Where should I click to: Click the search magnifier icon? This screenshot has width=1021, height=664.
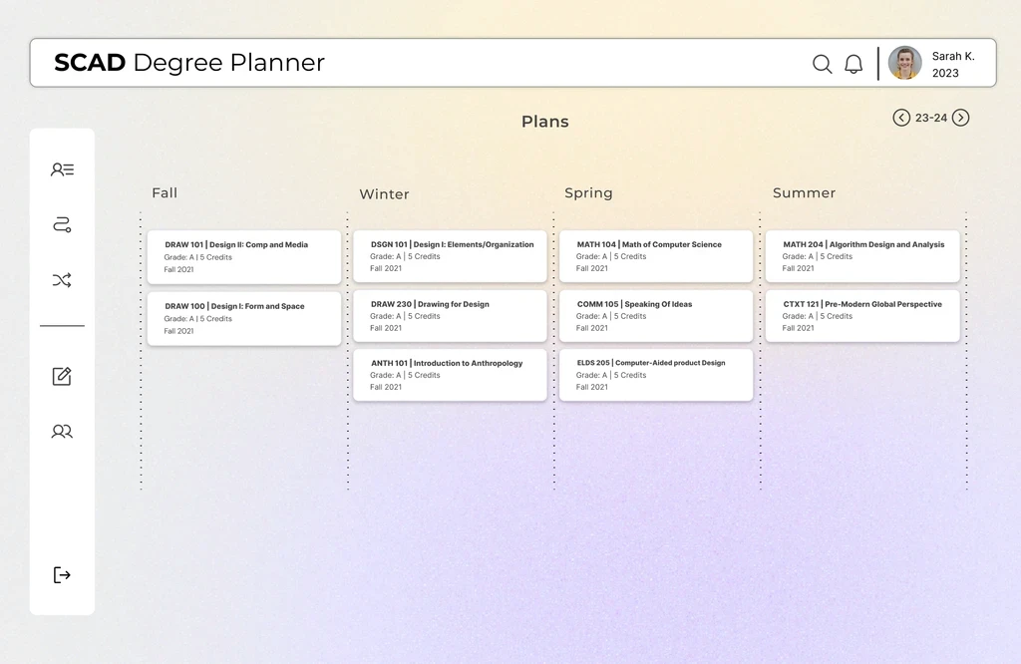pos(822,64)
